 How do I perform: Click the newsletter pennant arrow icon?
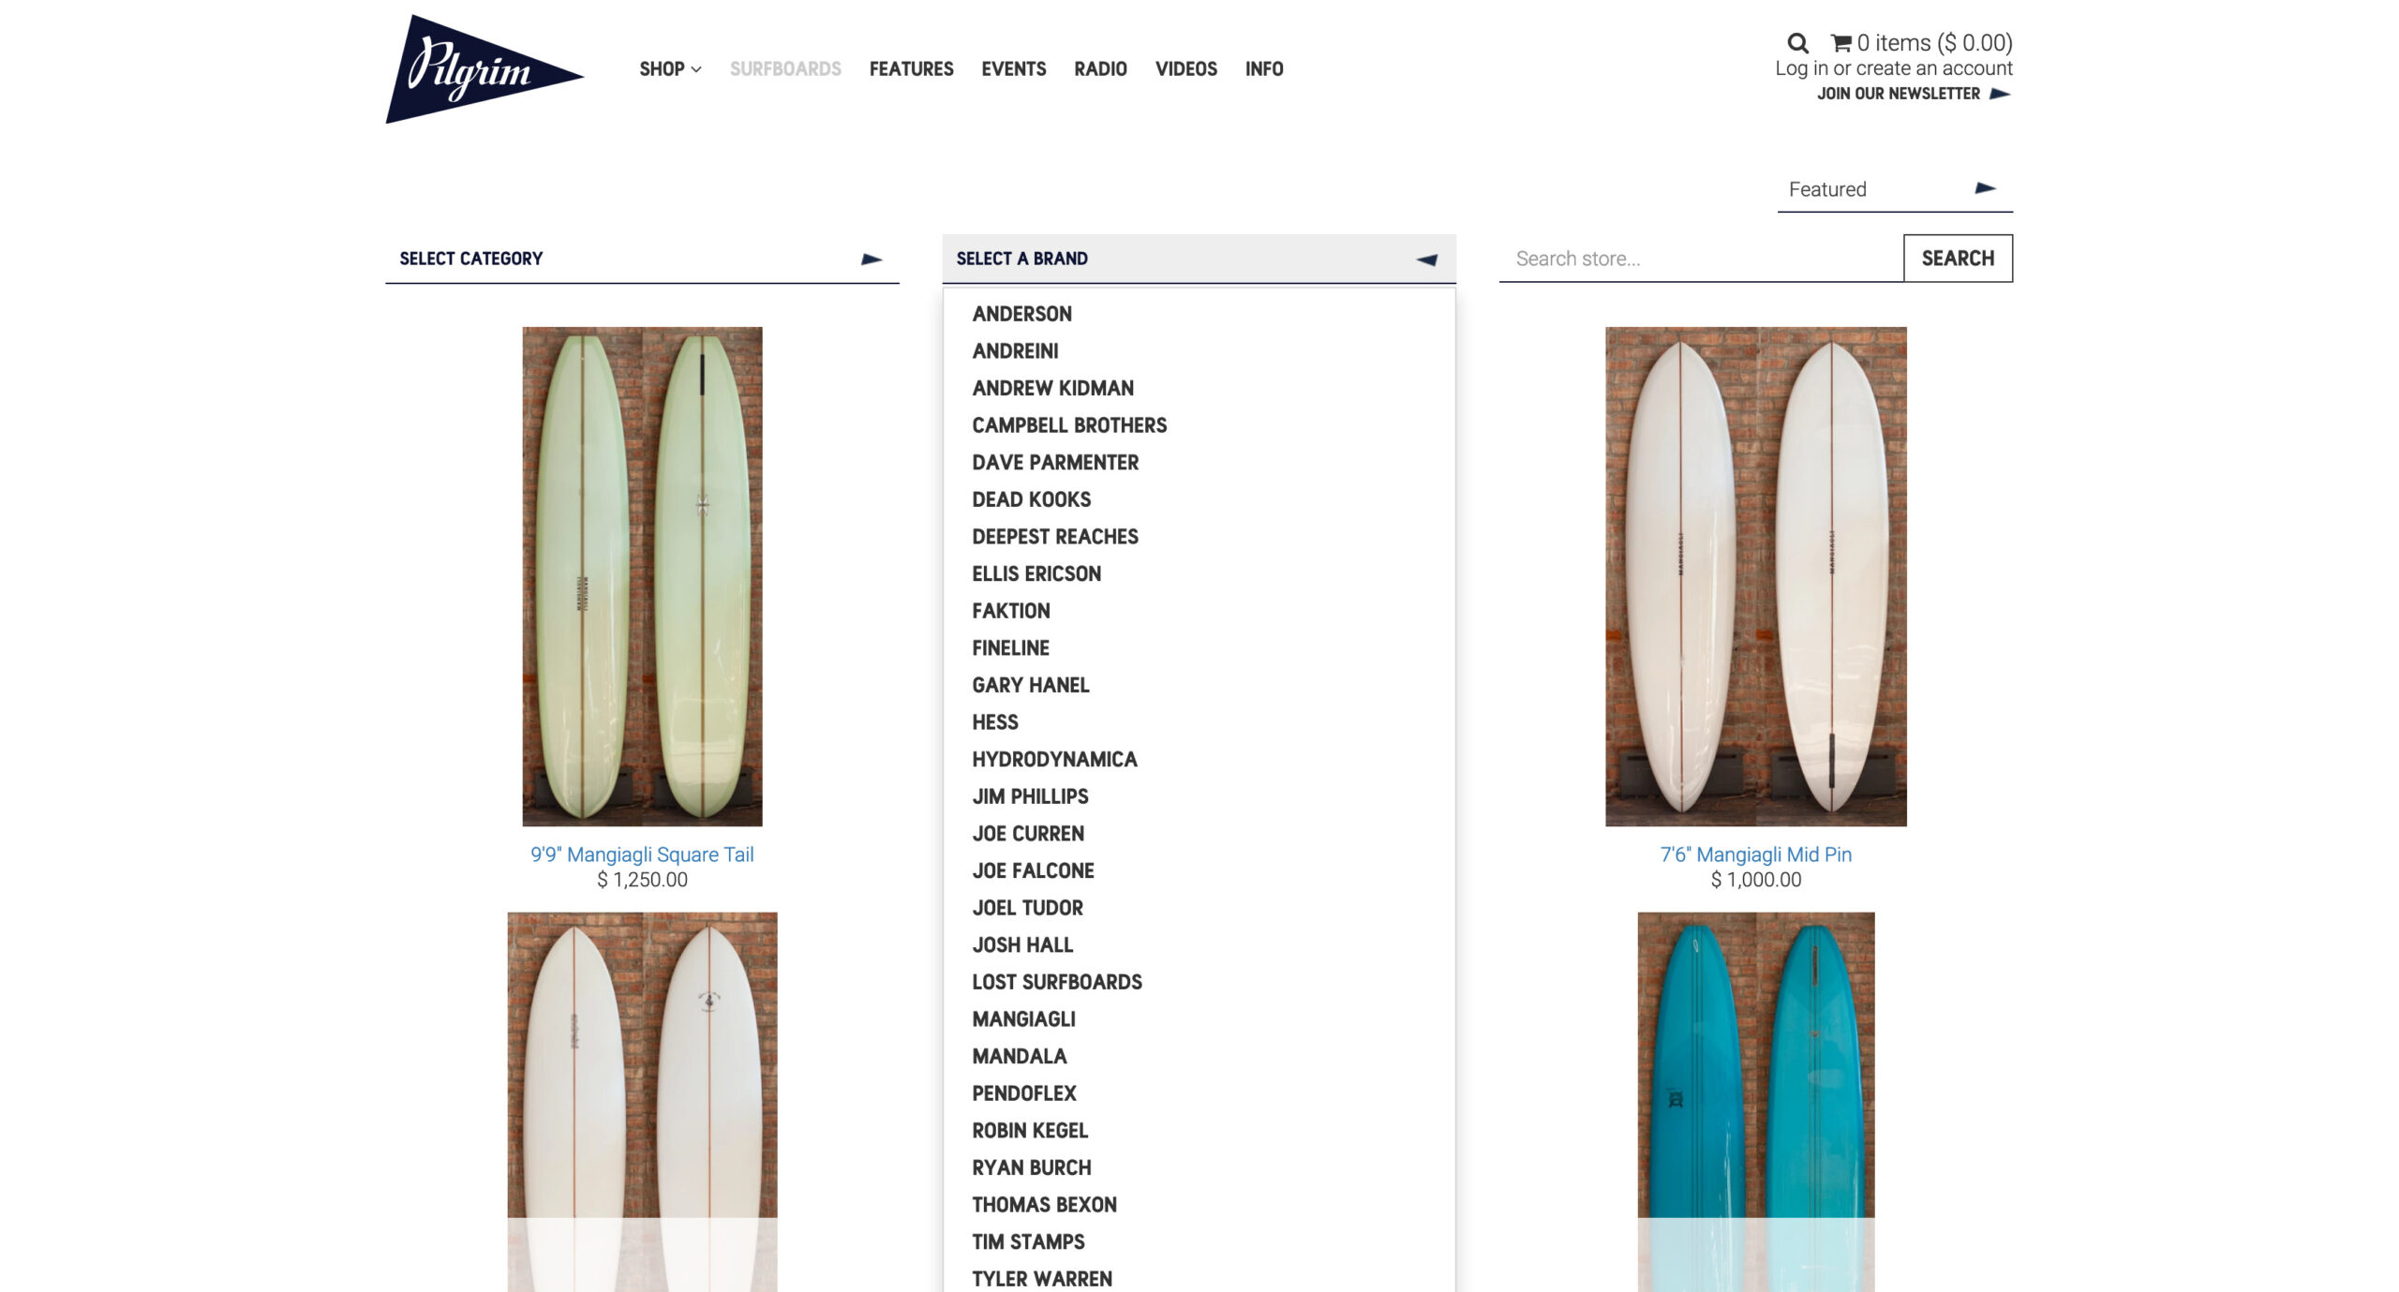click(x=1999, y=94)
